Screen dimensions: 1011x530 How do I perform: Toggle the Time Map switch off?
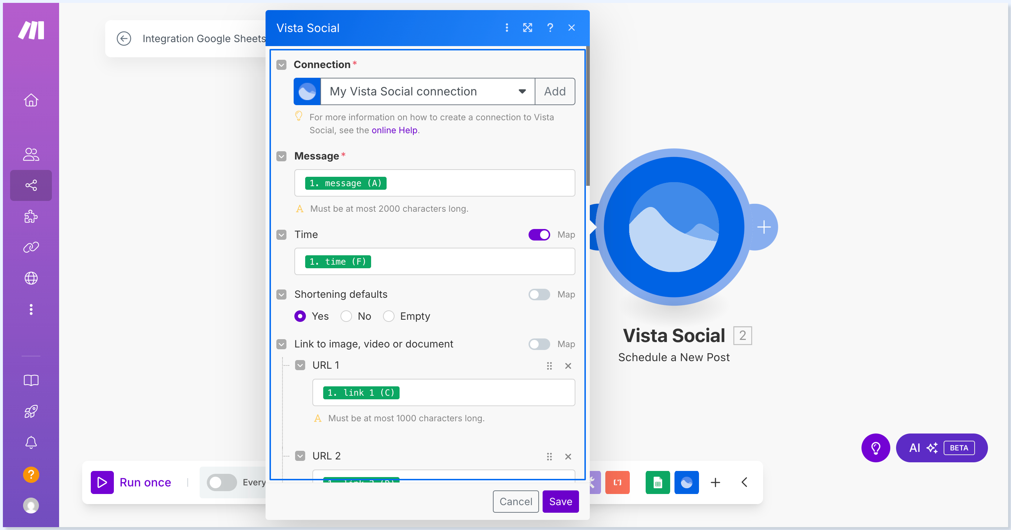[539, 235]
